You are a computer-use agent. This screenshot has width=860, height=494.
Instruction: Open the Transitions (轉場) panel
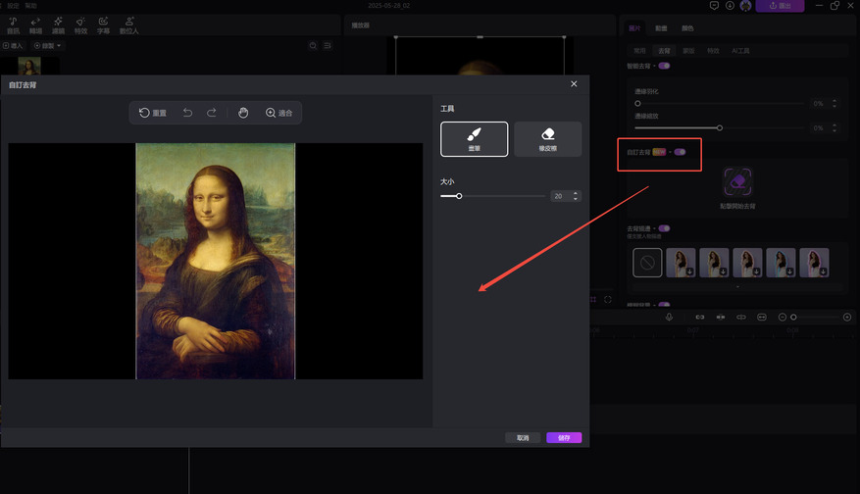[x=35, y=25]
